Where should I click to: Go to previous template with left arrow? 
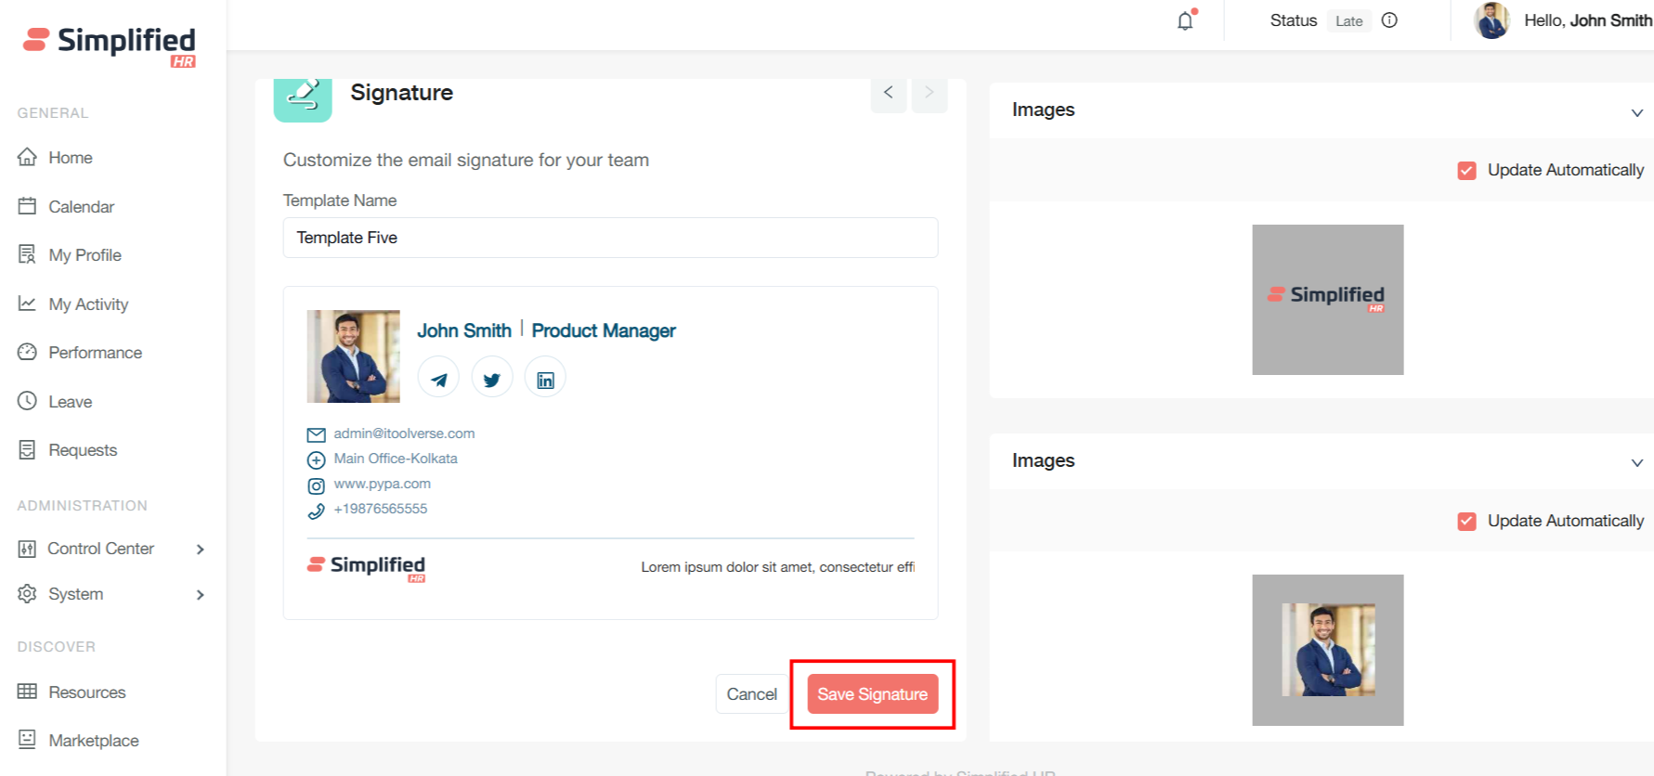tap(889, 93)
